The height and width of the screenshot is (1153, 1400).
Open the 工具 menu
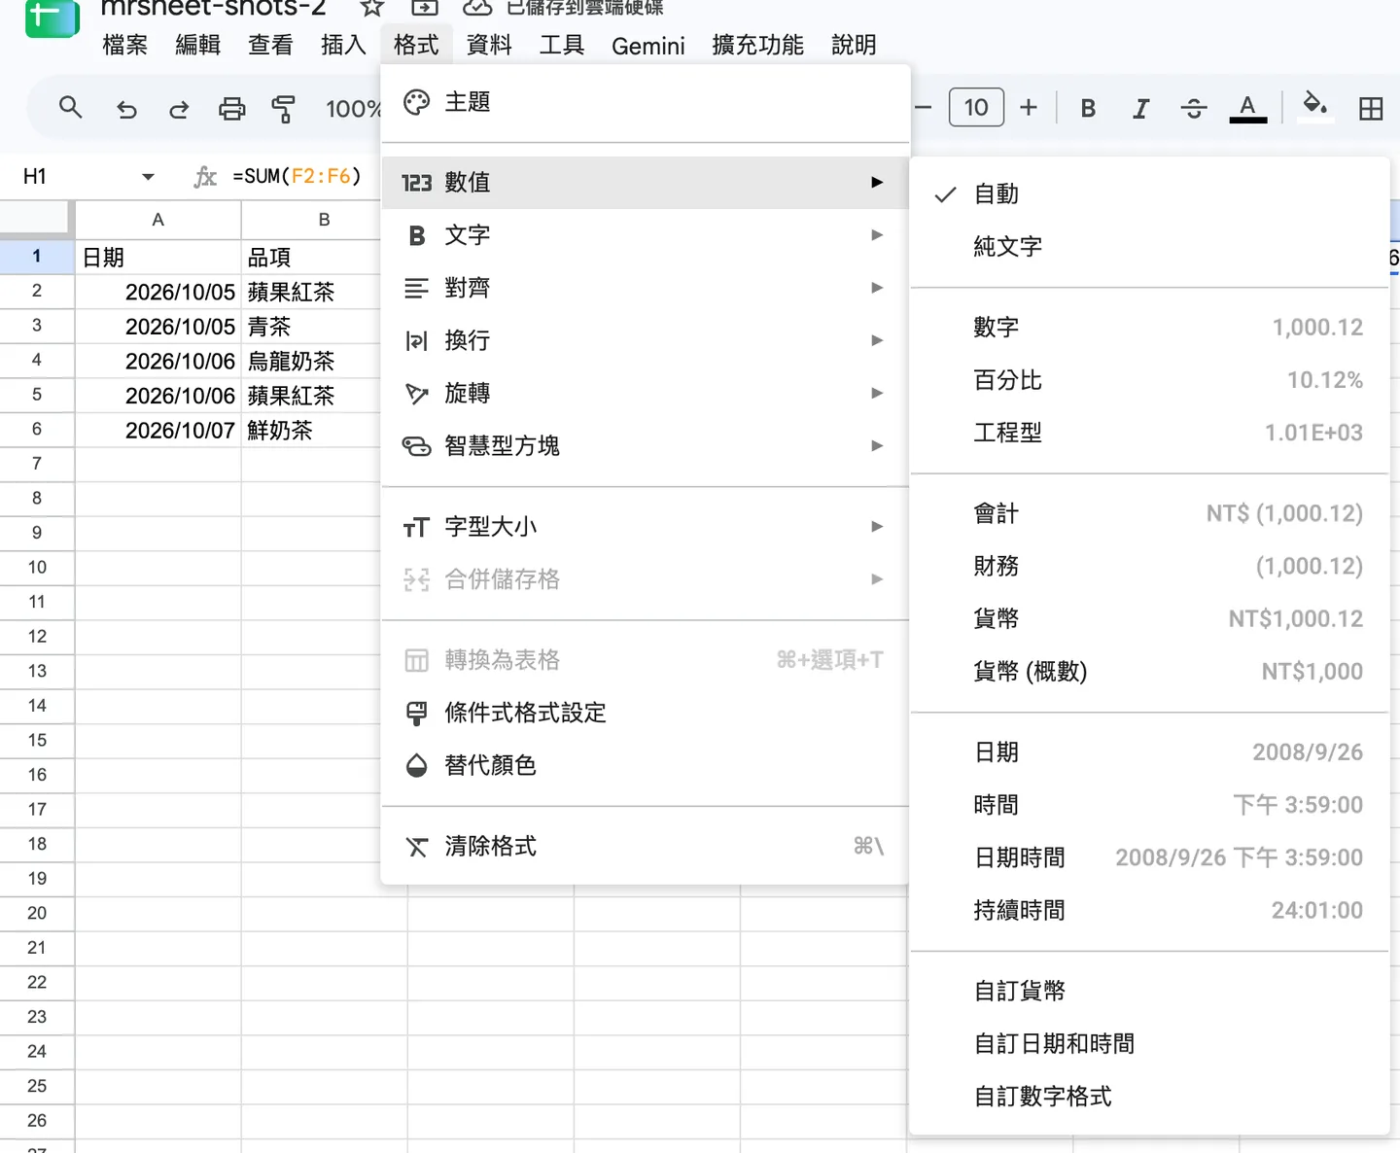pyautogui.click(x=562, y=45)
